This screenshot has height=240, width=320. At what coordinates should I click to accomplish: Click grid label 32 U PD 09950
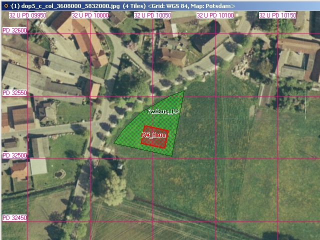(x=27, y=15)
